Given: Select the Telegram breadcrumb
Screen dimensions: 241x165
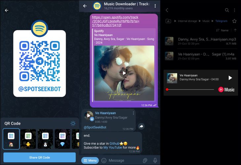Looking at the screenshot, I should click(x=221, y=21).
